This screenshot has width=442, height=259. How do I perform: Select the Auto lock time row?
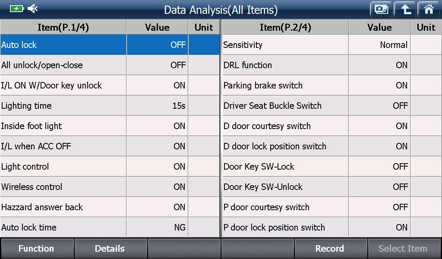pos(110,227)
